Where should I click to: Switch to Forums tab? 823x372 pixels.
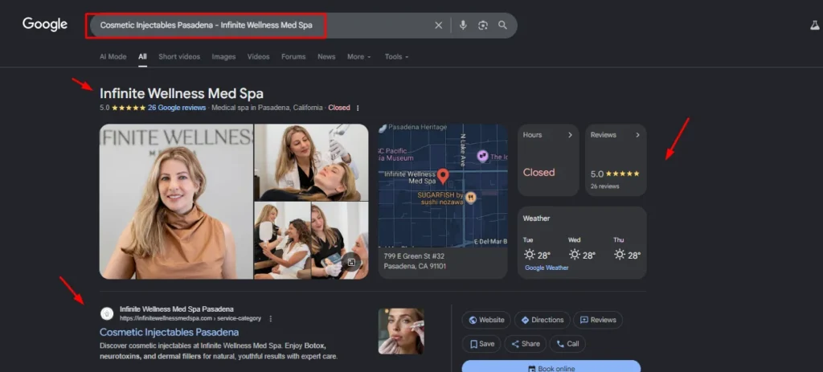(293, 57)
